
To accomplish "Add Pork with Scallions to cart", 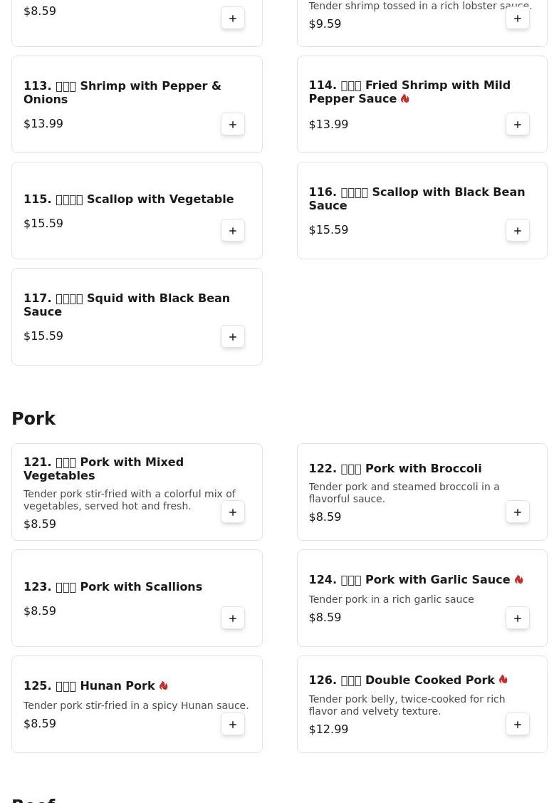I will coord(233,618).
